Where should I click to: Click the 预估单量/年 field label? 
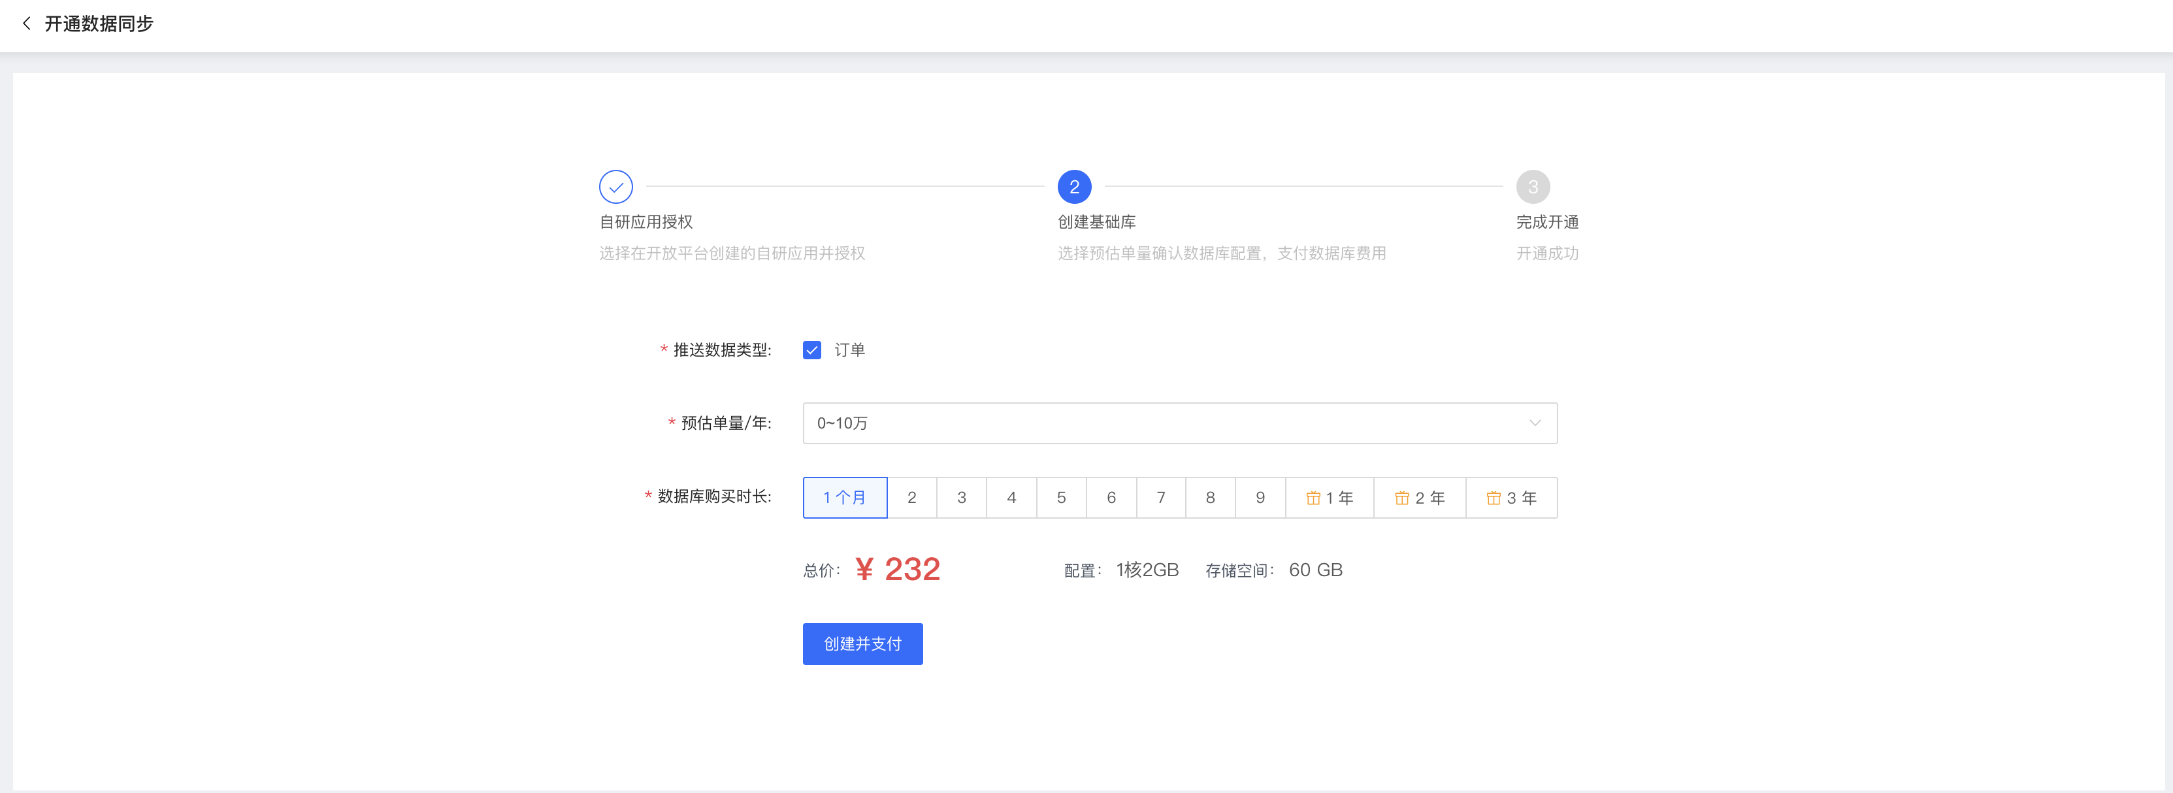tap(725, 423)
